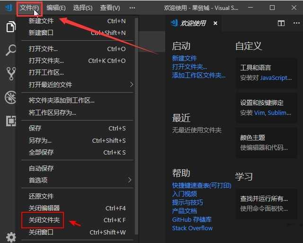Screen dimensions: 303x243
Task: Open the 编辑(E) menu
Action: 56,8
